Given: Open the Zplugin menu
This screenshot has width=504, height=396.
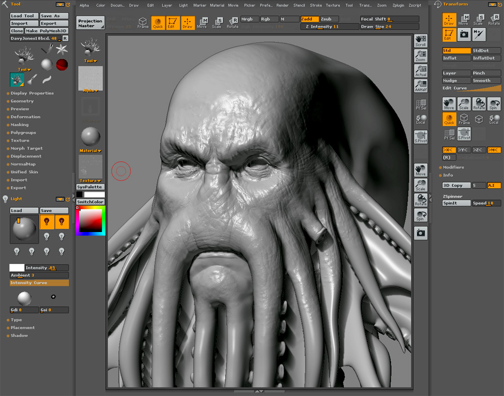Looking at the screenshot, I should pos(398,6).
